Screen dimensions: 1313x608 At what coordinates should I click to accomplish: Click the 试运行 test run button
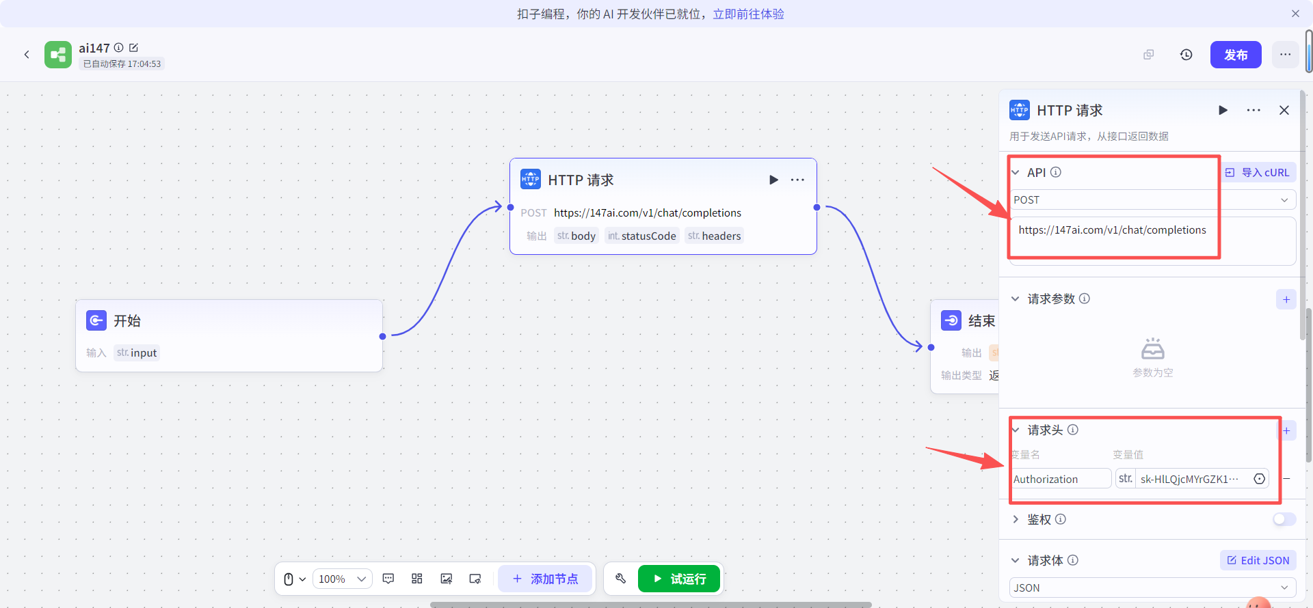(x=679, y=579)
